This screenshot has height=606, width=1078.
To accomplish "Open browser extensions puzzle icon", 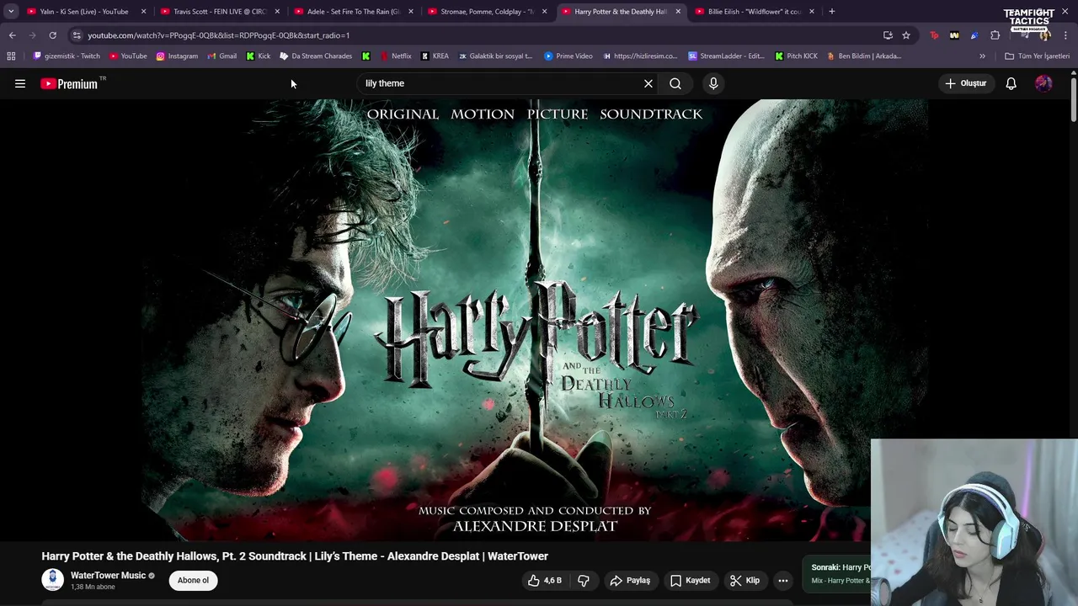I will coord(995,35).
